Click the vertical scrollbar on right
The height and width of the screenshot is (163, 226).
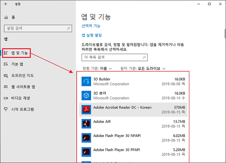pyautogui.click(x=225, y=33)
